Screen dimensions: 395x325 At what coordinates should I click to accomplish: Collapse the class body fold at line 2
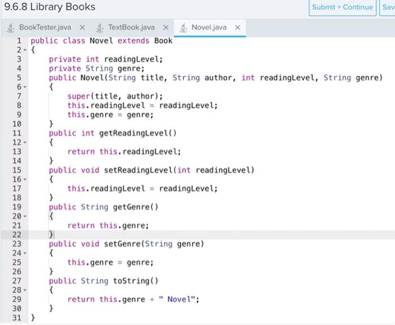click(25, 50)
